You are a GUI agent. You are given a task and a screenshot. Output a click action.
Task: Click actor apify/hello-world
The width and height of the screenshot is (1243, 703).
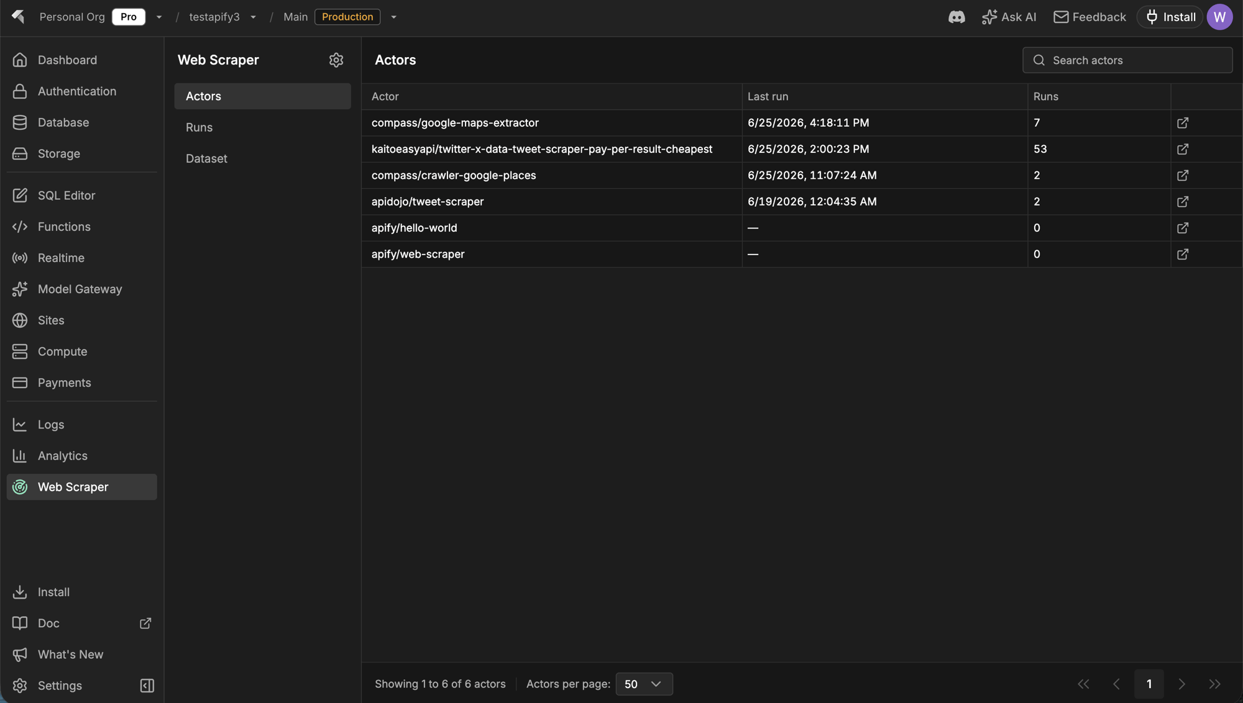pos(415,228)
